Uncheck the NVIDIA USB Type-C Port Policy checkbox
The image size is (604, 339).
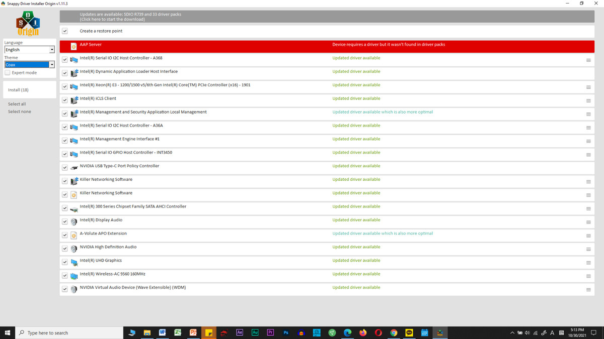65,168
